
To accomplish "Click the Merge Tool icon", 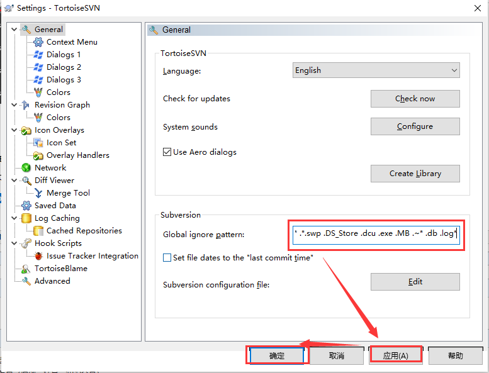I will (x=38, y=193).
